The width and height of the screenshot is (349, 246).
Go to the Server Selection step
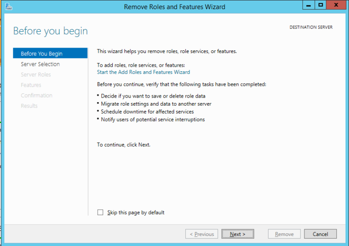pos(40,64)
